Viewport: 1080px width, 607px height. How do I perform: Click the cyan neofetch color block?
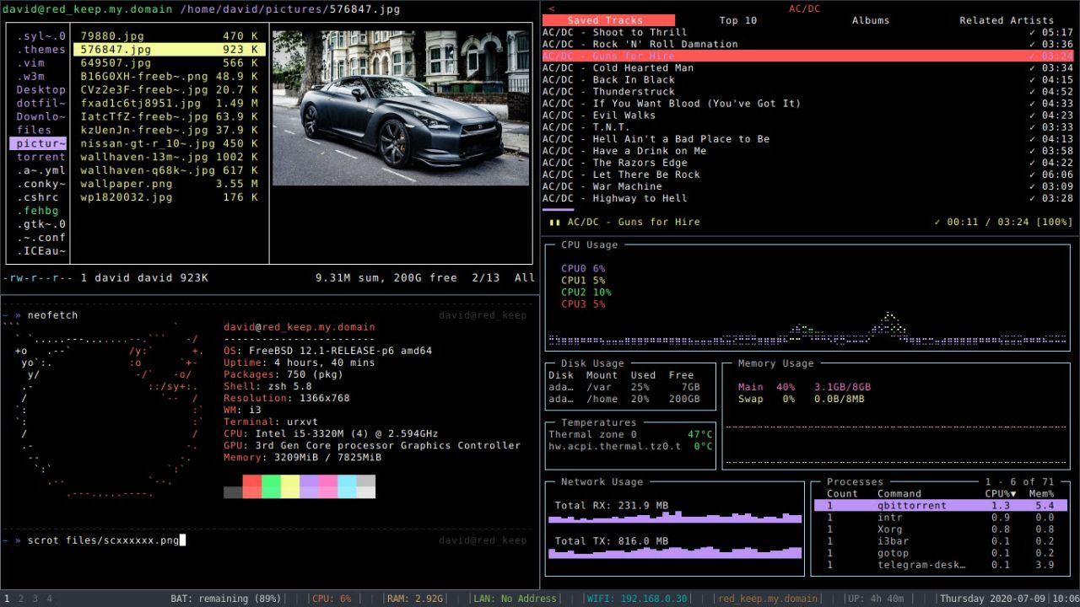click(347, 486)
